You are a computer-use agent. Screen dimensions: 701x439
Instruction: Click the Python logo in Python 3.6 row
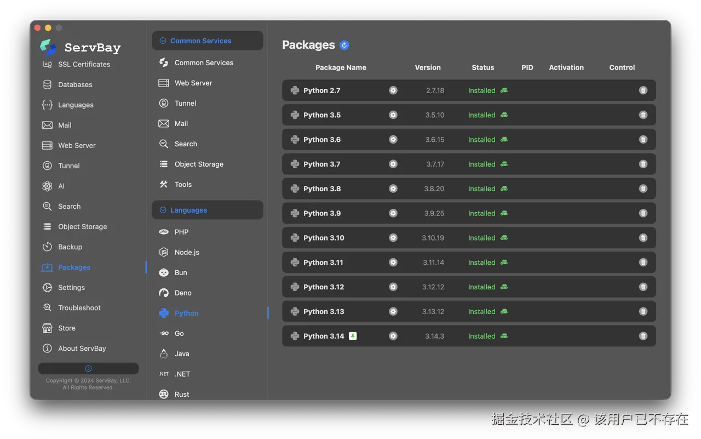click(x=295, y=140)
